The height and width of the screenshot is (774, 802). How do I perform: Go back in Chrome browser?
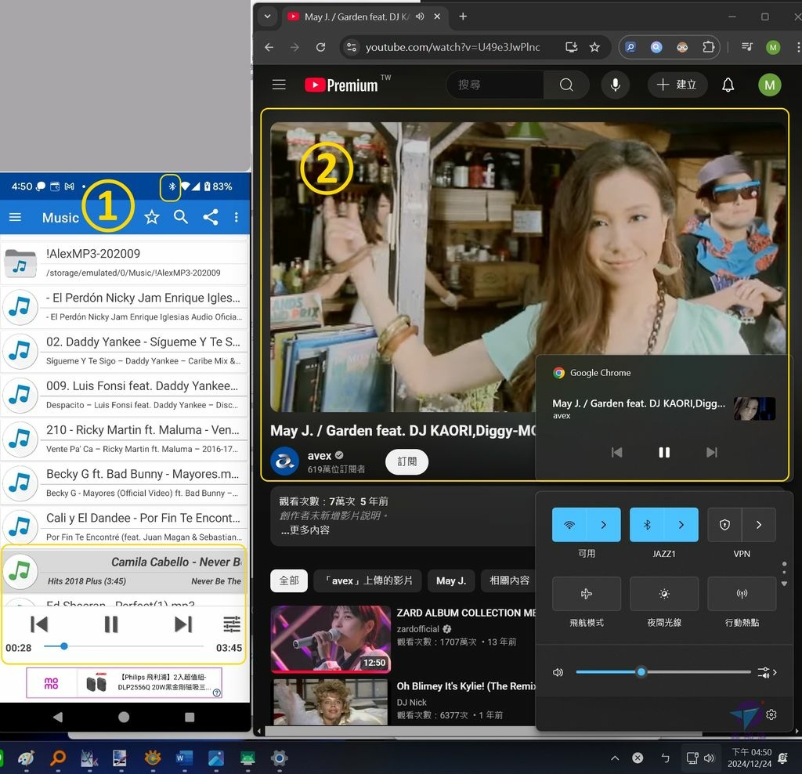(269, 47)
